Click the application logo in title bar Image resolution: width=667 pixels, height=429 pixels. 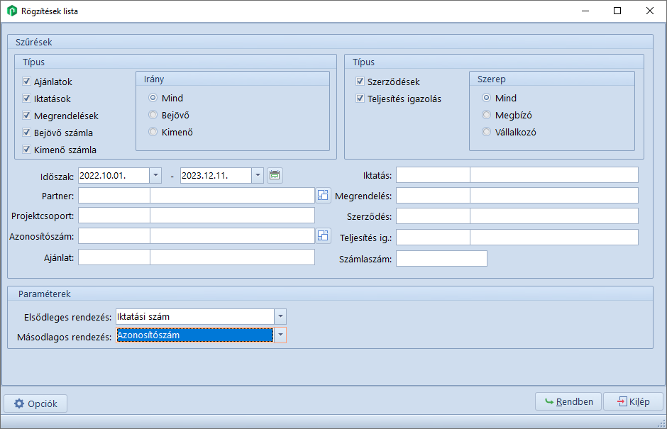[11, 11]
